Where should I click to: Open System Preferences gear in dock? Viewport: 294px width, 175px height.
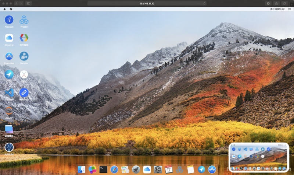(158, 169)
